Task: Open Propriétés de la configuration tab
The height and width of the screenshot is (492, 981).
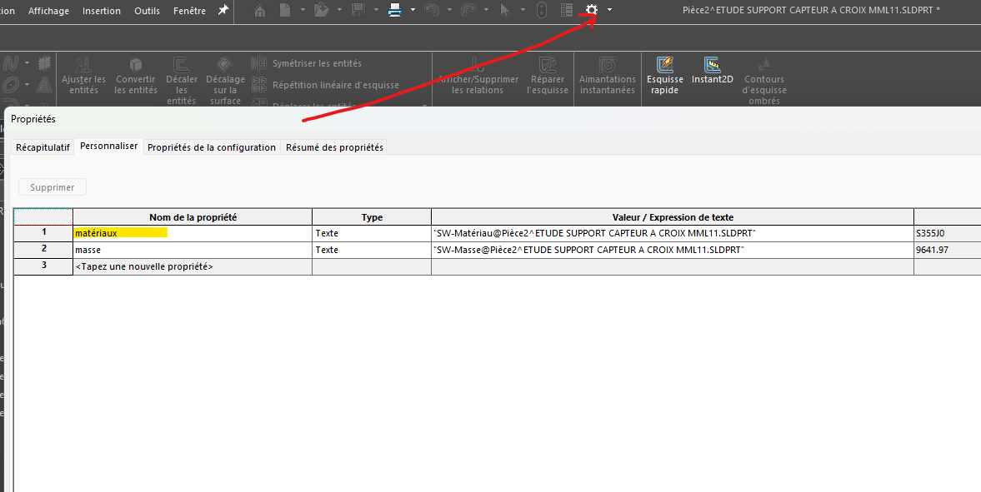Action: pyautogui.click(x=211, y=147)
